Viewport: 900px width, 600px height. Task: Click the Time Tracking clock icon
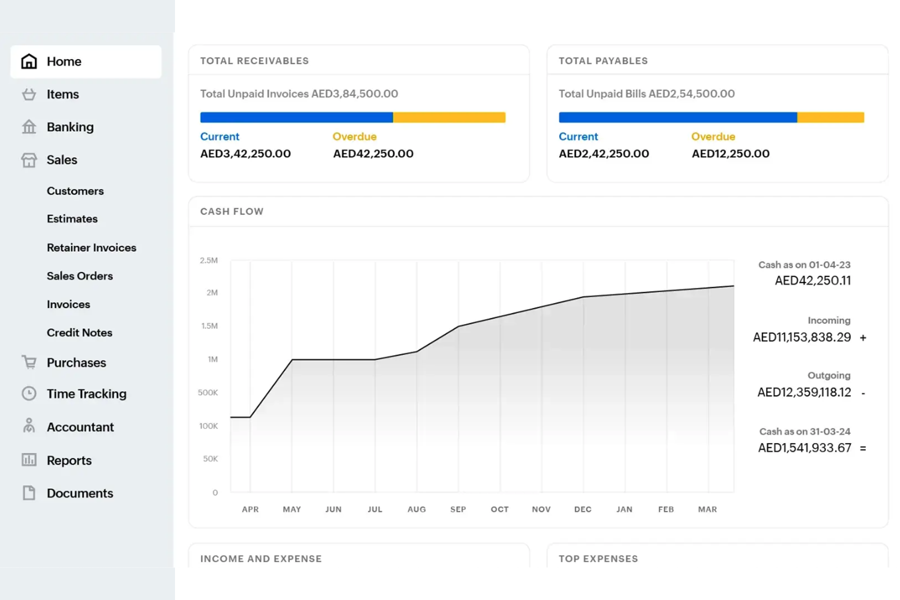29,394
